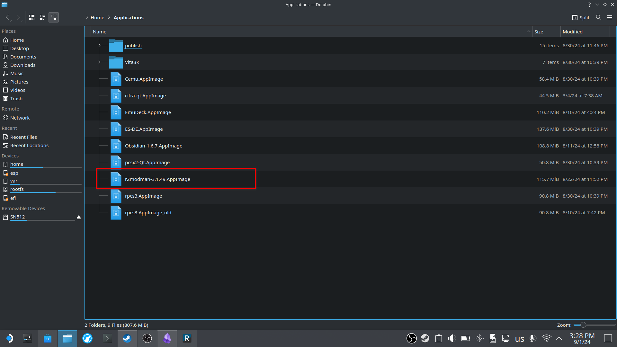Select the rpcs3.AppImage file icon
Viewport: 617px width, 347px height.
116,196
